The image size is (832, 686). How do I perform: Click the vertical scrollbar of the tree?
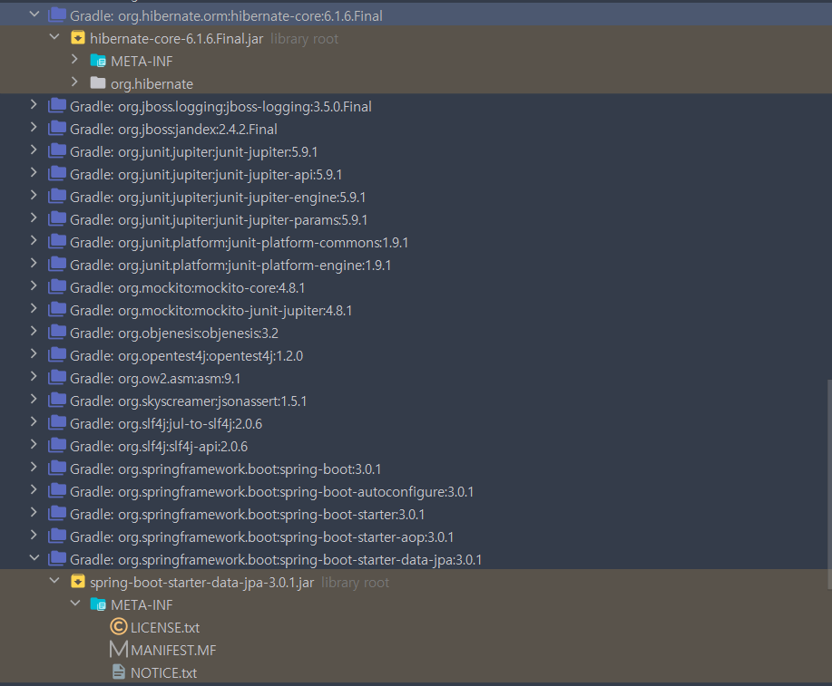click(x=828, y=484)
